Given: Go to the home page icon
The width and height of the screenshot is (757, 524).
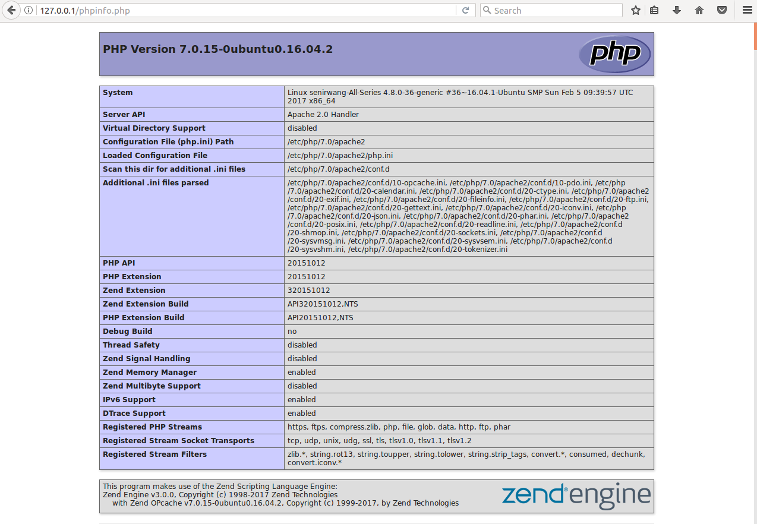Looking at the screenshot, I should [x=699, y=10].
